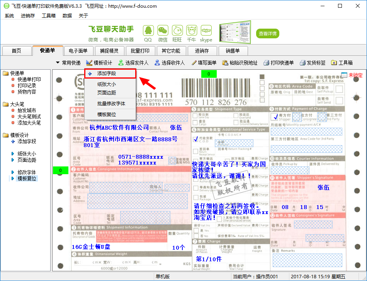Viewport: 367px width, 281px height.
Task: Open 货物内容 in the sidebar
Action: (x=27, y=91)
